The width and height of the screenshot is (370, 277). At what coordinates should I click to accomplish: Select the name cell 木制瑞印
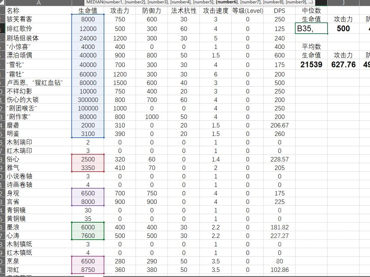tap(39, 142)
